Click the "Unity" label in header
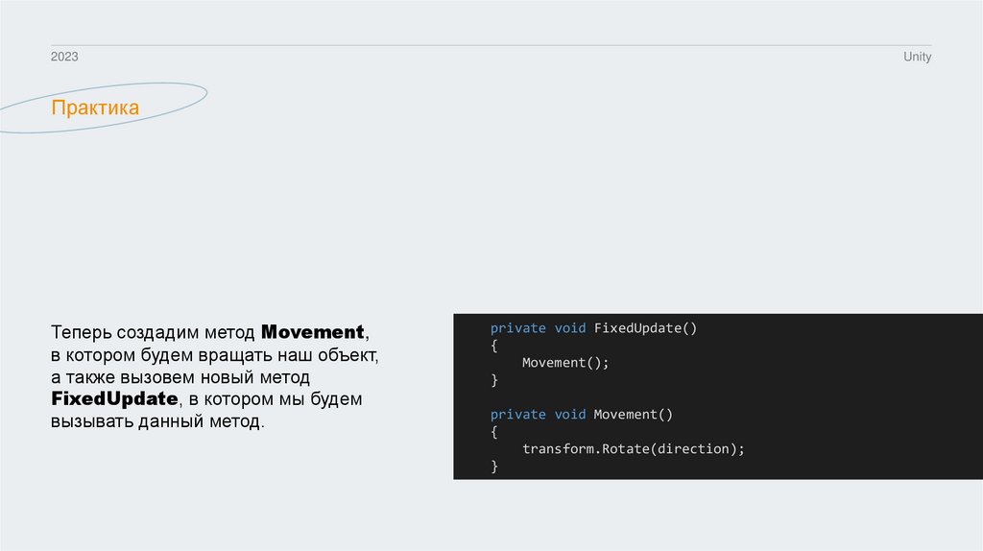 [x=917, y=58]
